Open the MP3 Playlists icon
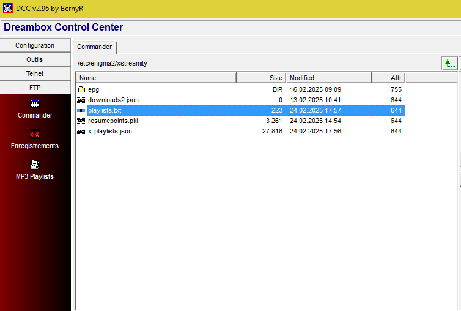Viewport: 461px width, 311px height. [35, 165]
